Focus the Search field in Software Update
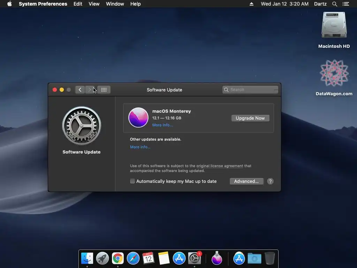 [x=250, y=90]
